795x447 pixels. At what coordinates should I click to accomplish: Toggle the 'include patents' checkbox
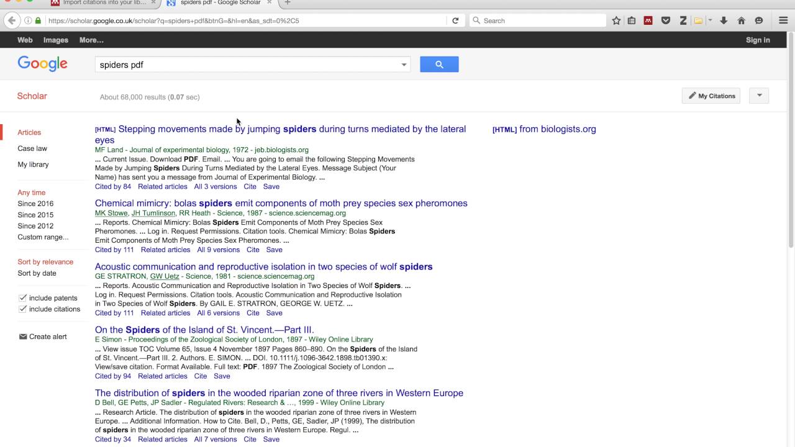pyautogui.click(x=23, y=298)
